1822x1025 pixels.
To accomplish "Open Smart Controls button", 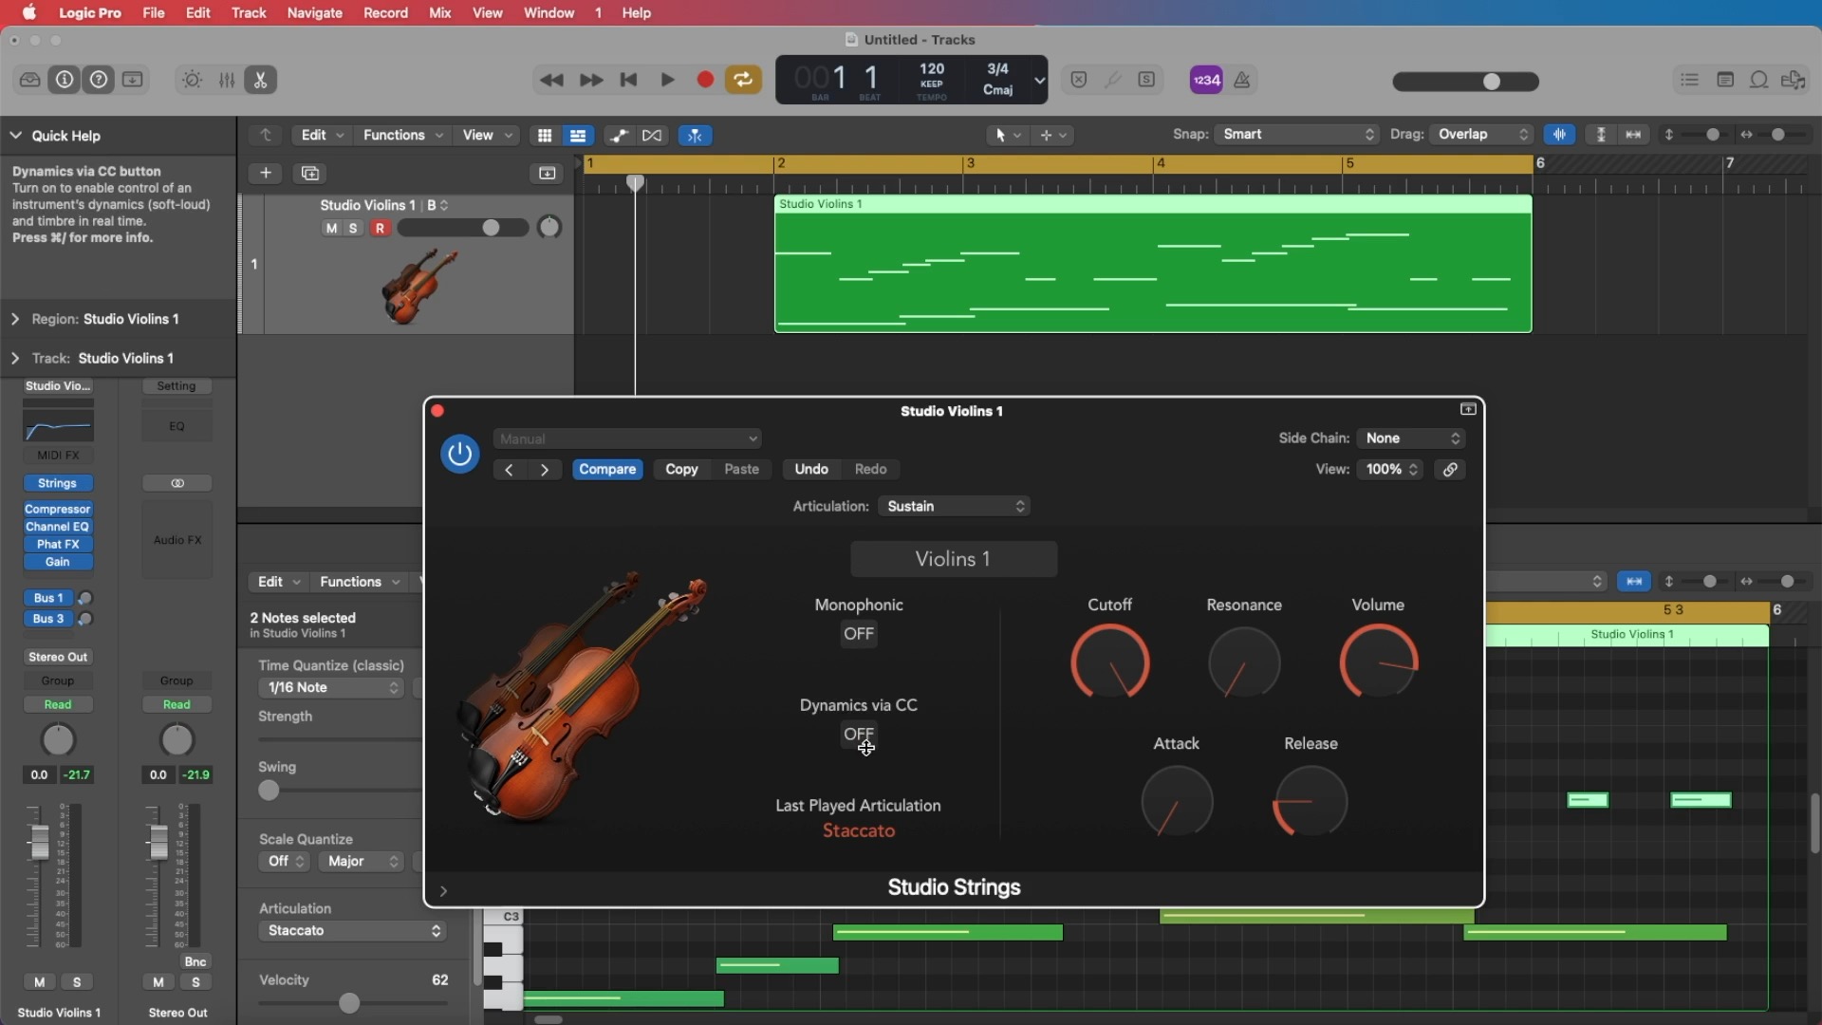I will pos(192,80).
